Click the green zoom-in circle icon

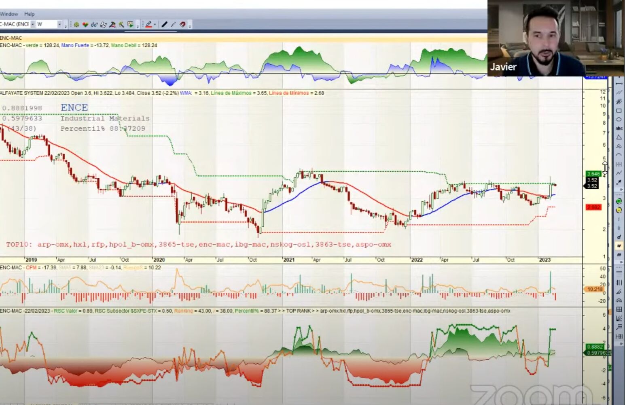tap(619, 201)
